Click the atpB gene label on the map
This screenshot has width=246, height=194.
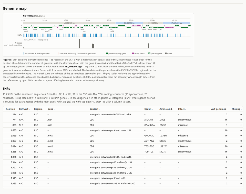tap(82, 29)
